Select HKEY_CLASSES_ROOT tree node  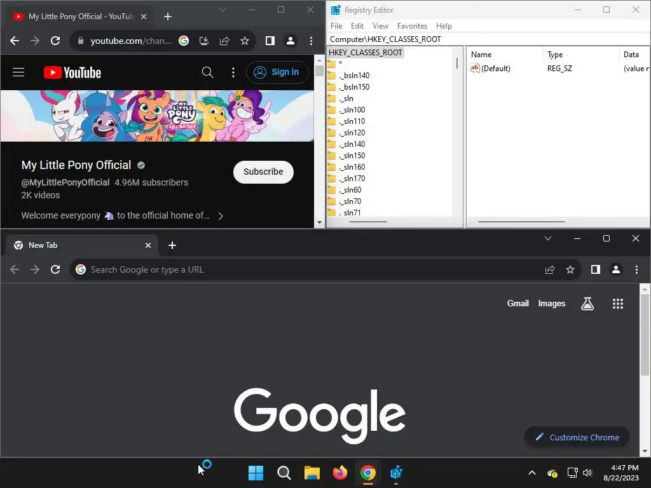click(366, 53)
